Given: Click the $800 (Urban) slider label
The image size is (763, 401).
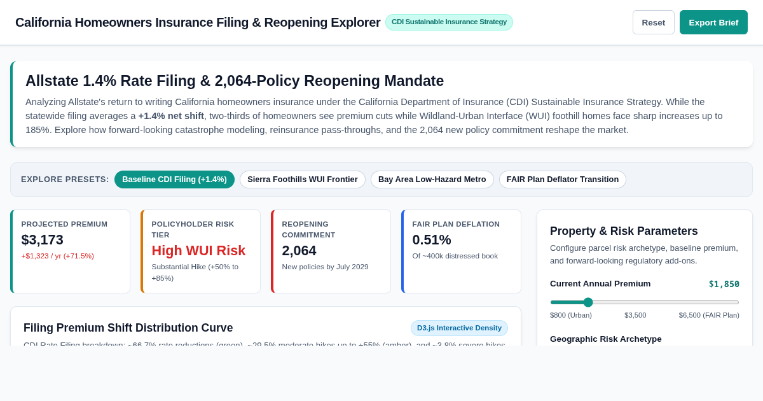Looking at the screenshot, I should [x=571, y=315].
